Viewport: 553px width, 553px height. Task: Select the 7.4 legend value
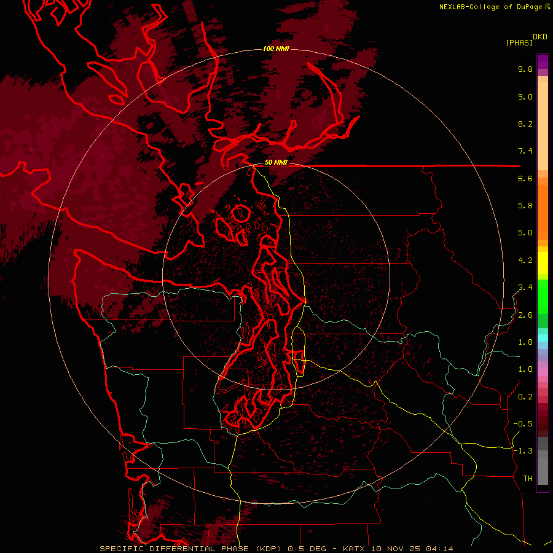pyautogui.click(x=525, y=151)
